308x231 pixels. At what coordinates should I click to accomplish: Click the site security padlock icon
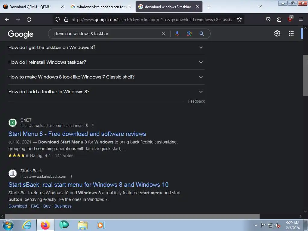66,20
